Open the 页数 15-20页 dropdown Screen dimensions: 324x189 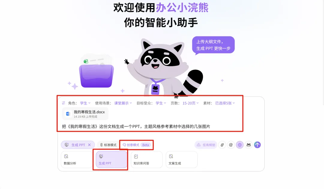click(x=190, y=103)
